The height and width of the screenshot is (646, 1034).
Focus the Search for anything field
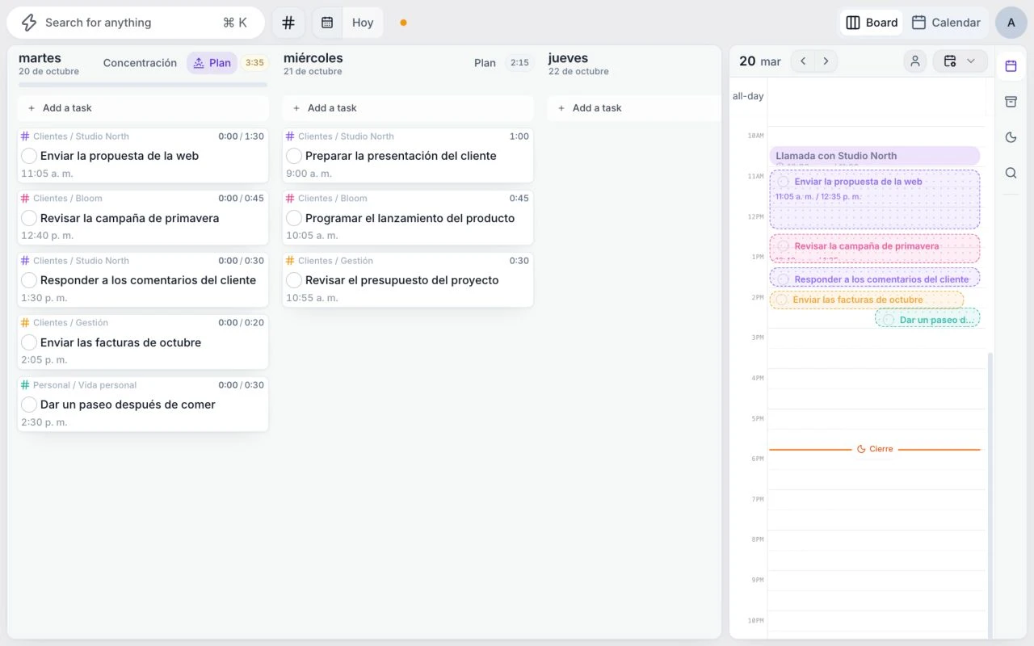pyautogui.click(x=136, y=23)
